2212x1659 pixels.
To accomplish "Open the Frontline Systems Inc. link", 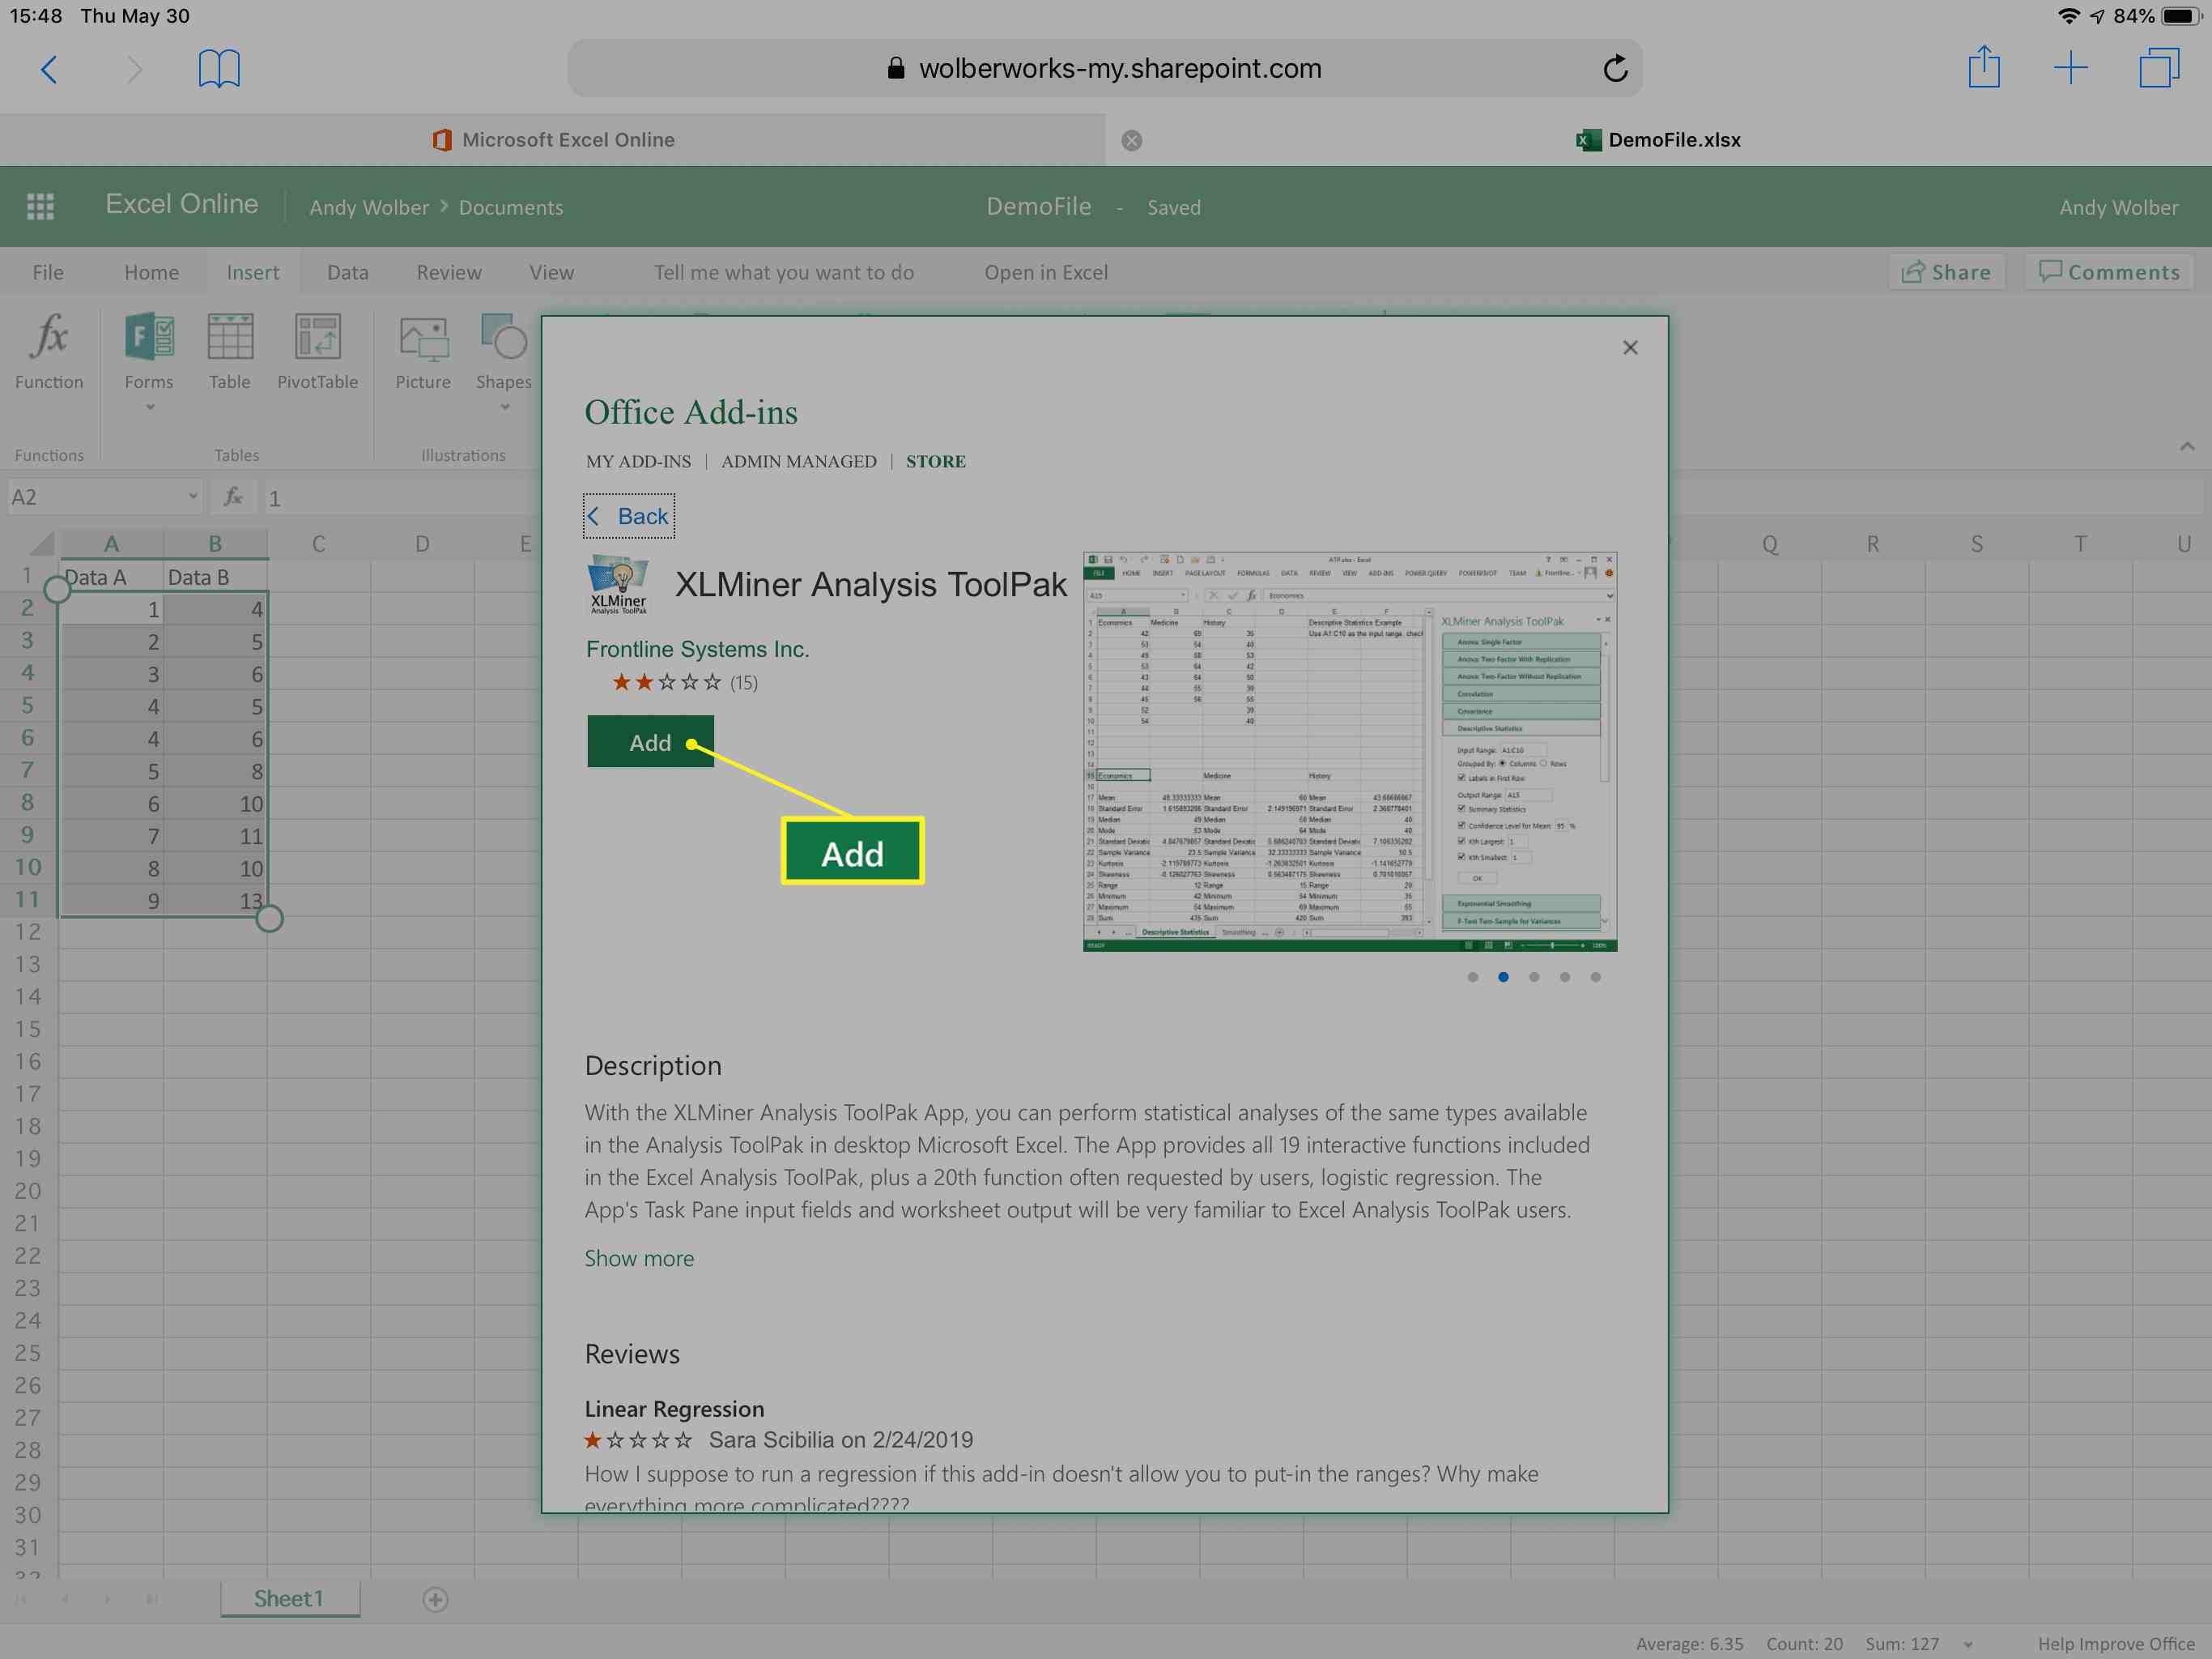I will tap(697, 650).
